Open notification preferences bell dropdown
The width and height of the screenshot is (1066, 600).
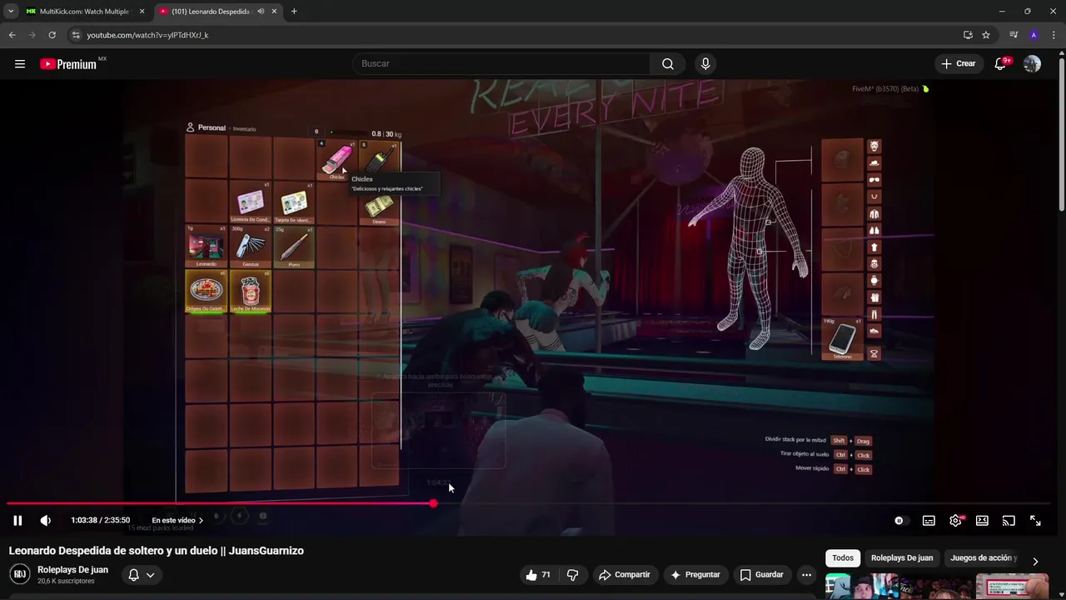141,575
